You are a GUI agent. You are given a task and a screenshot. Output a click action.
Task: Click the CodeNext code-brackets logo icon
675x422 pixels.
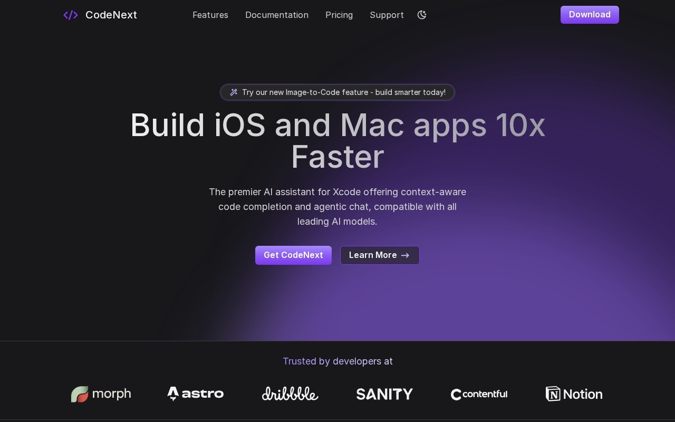[71, 15]
